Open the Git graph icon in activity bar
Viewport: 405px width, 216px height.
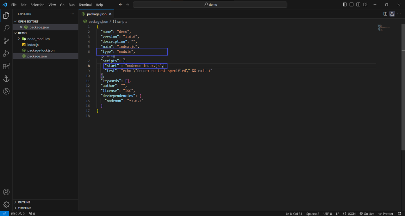(x=6, y=91)
